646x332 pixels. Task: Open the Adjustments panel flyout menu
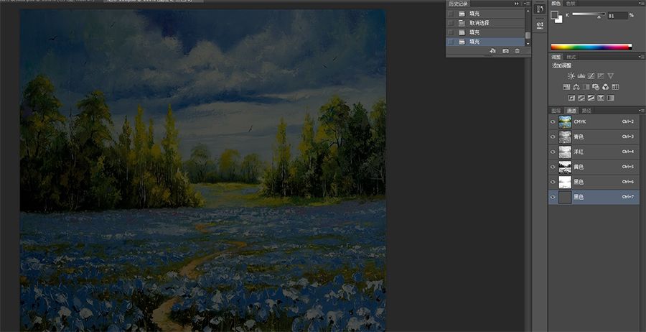pos(642,57)
